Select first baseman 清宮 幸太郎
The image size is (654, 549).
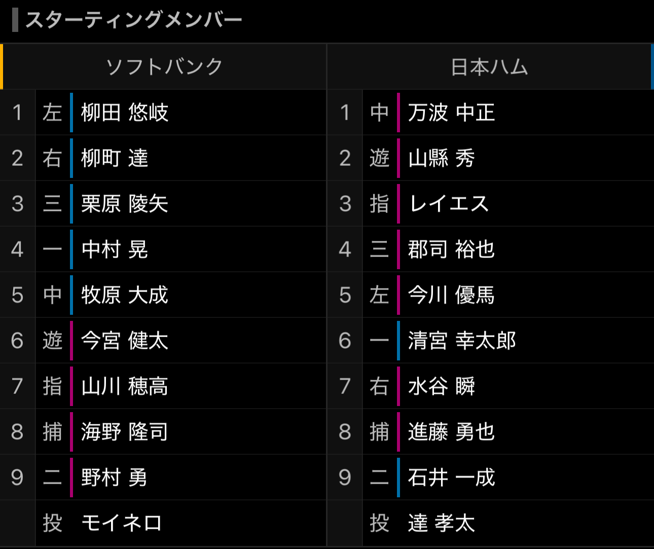point(462,341)
